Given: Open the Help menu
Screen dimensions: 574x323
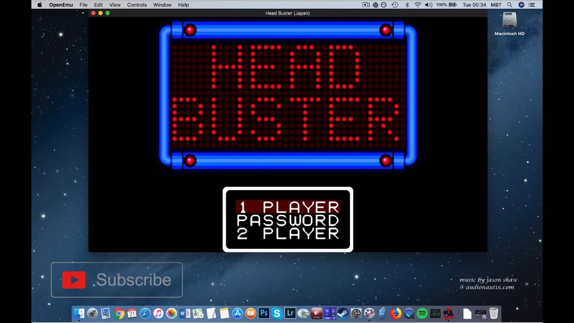Looking at the screenshot, I should tap(183, 5).
